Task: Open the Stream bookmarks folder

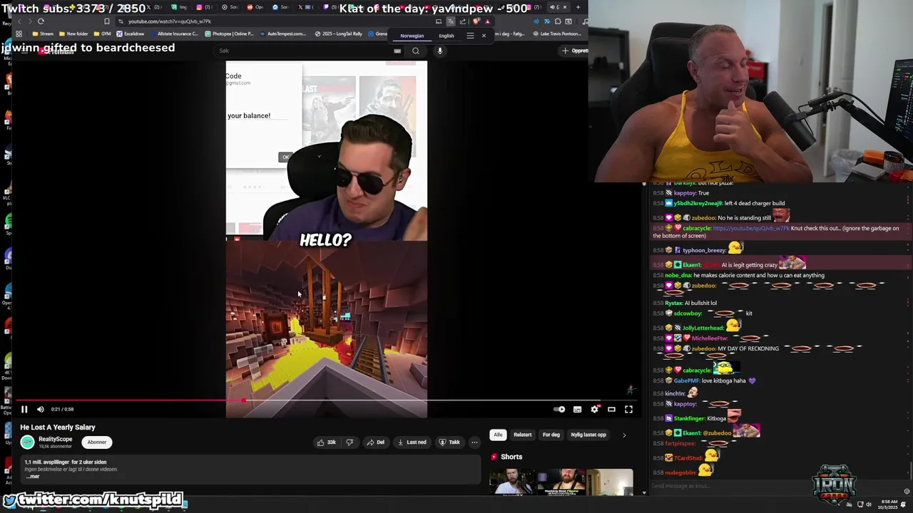Action: coord(42,33)
